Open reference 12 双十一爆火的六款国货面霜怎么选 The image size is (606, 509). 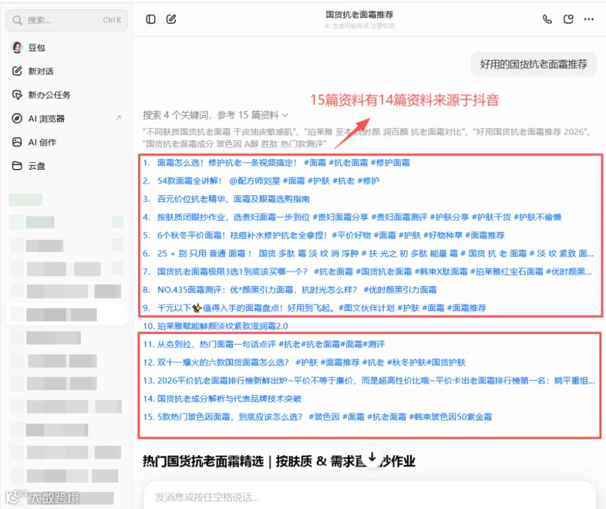311,362
